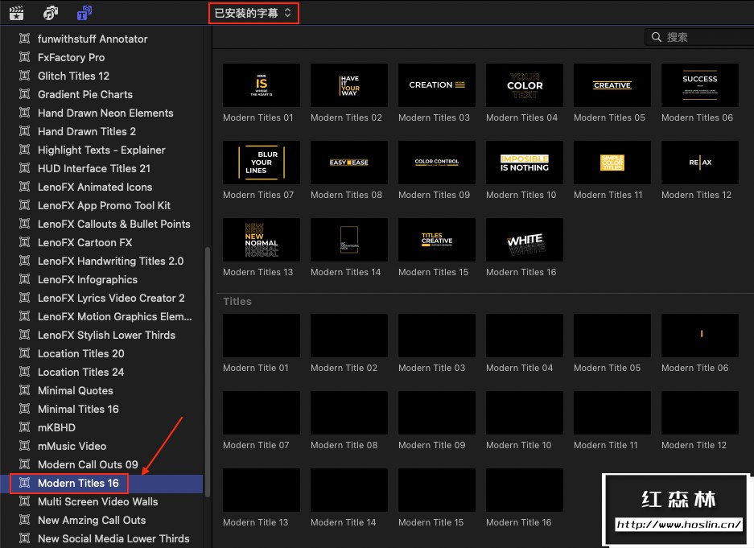This screenshot has height=548, width=754.
Task: Click the icon beside funwithstuff Annotator
Action: (24, 39)
